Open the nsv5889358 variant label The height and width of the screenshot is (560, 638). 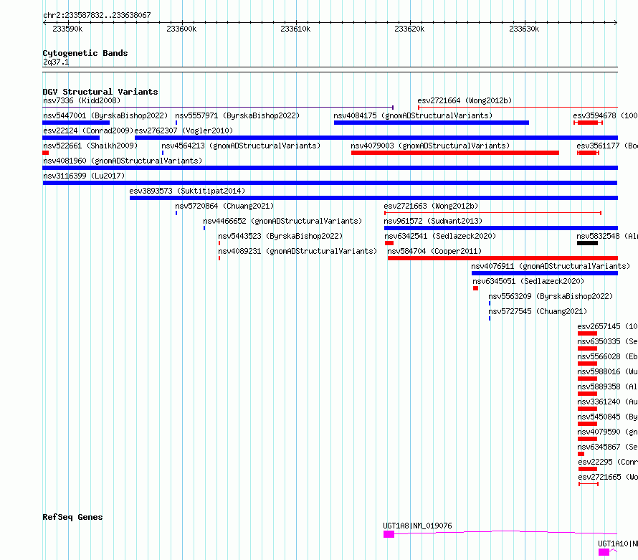click(607, 386)
